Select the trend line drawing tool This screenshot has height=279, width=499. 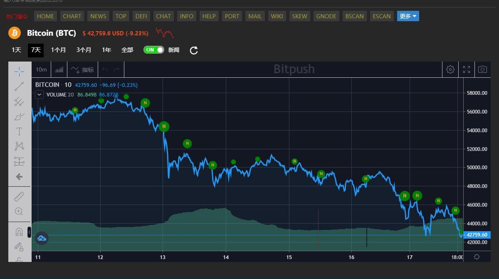tap(19, 86)
